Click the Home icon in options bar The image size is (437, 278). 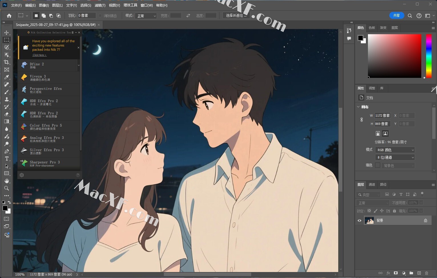pos(9,16)
